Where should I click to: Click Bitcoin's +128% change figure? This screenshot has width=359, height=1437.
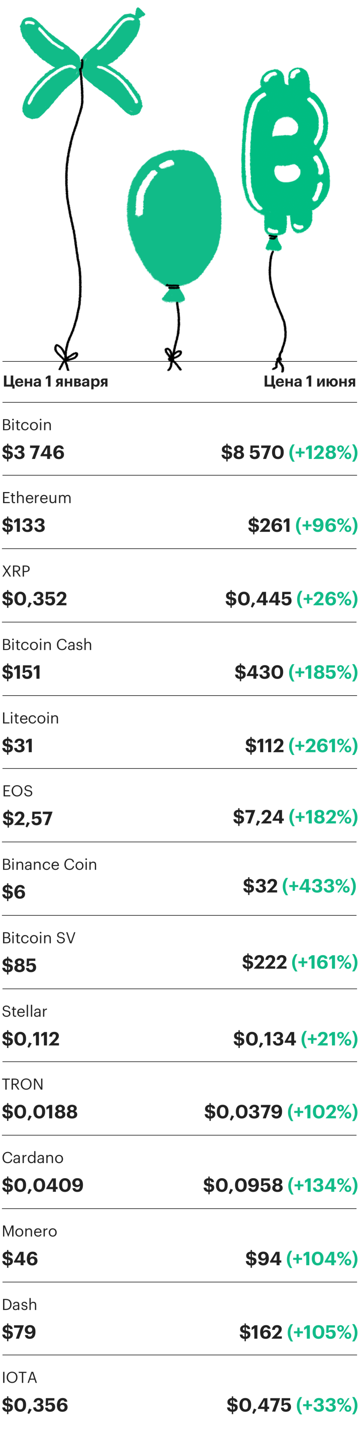click(x=323, y=453)
